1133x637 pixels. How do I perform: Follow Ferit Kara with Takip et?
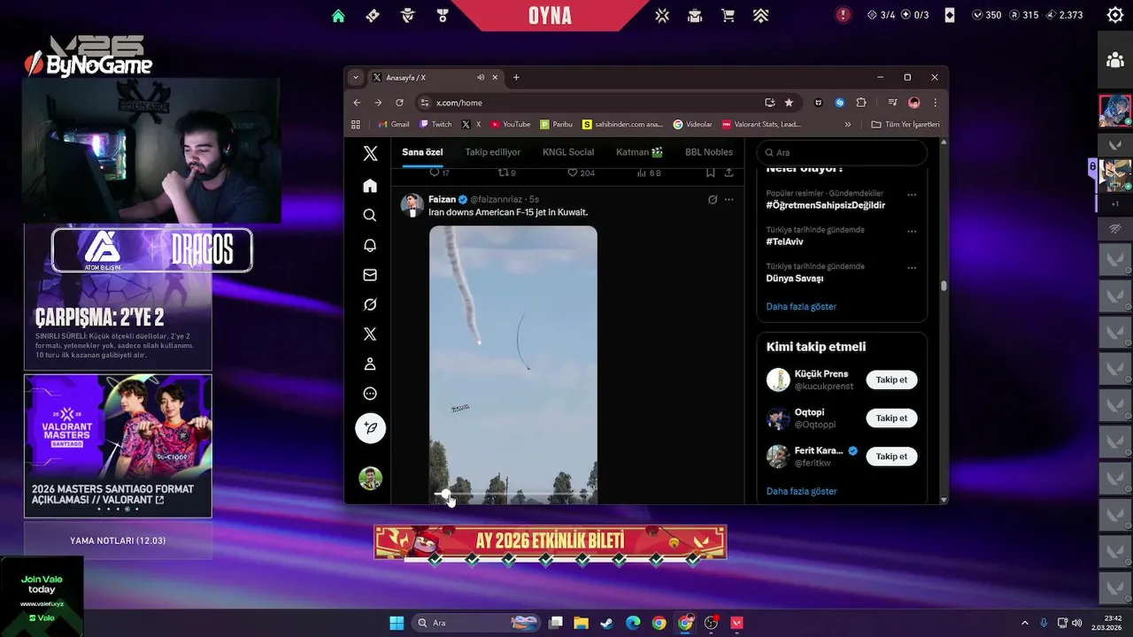click(891, 457)
